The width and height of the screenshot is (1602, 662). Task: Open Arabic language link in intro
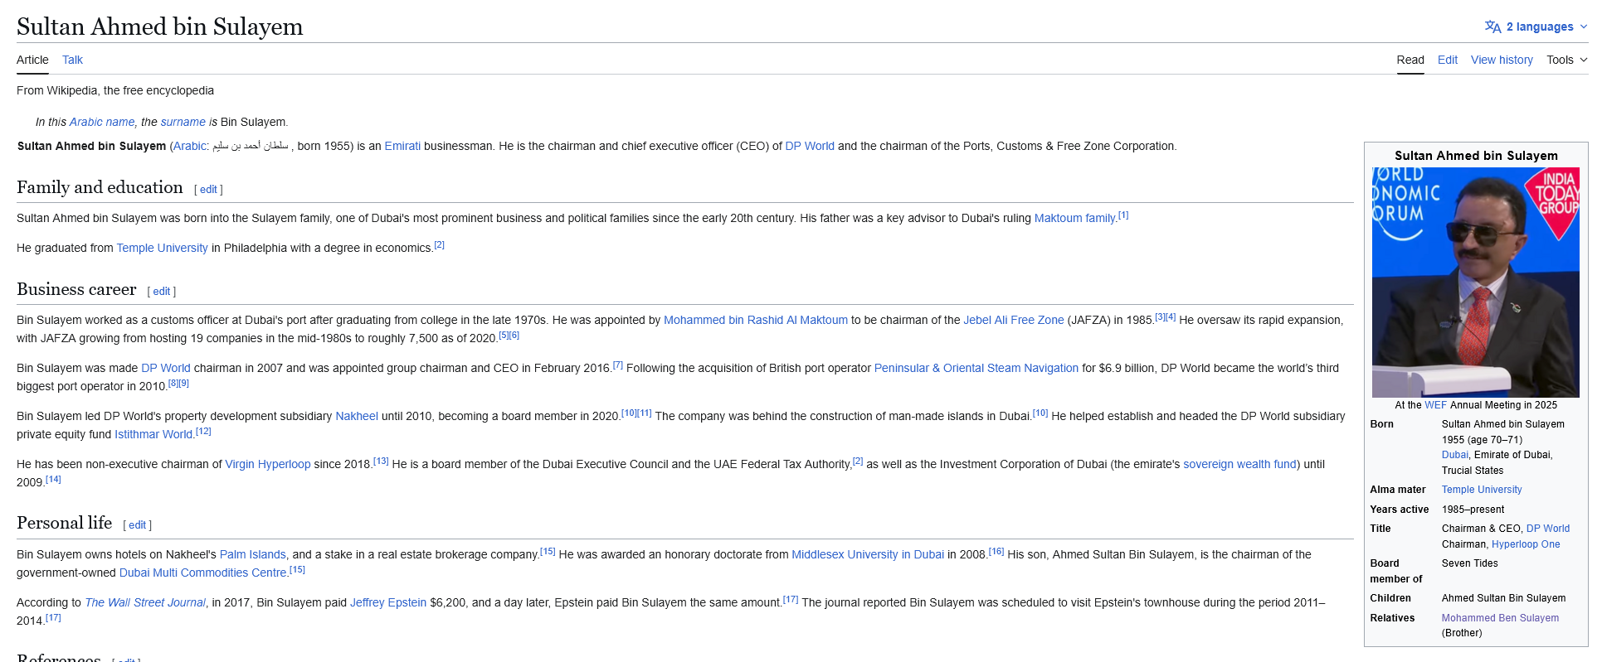[190, 146]
